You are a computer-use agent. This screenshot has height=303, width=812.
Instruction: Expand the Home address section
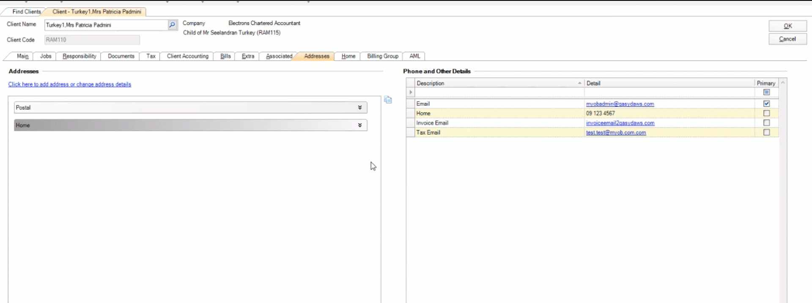pyautogui.click(x=359, y=125)
